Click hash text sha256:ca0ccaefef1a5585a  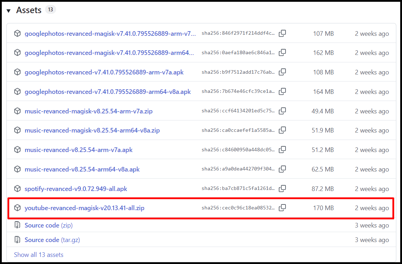coord(238,130)
